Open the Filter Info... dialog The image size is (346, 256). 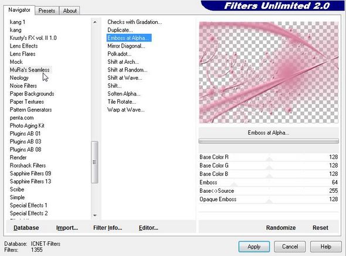107,227
